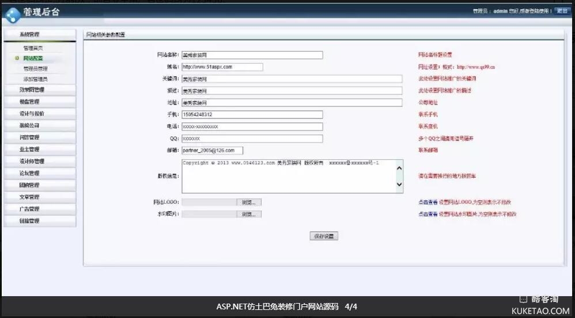Click the hint 请在需要换行的地方按回车
Viewport: 575px width, 318px height.
point(447,176)
